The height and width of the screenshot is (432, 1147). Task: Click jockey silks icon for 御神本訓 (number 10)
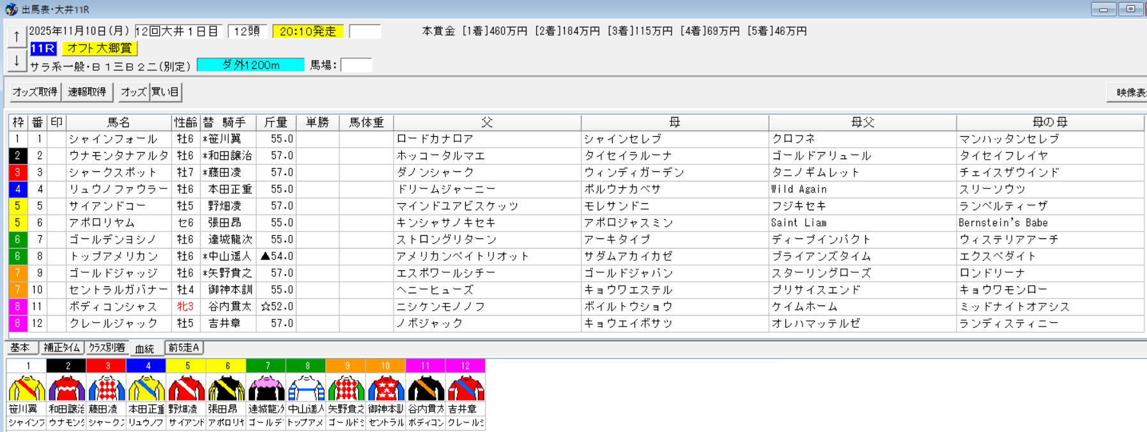[x=386, y=389]
